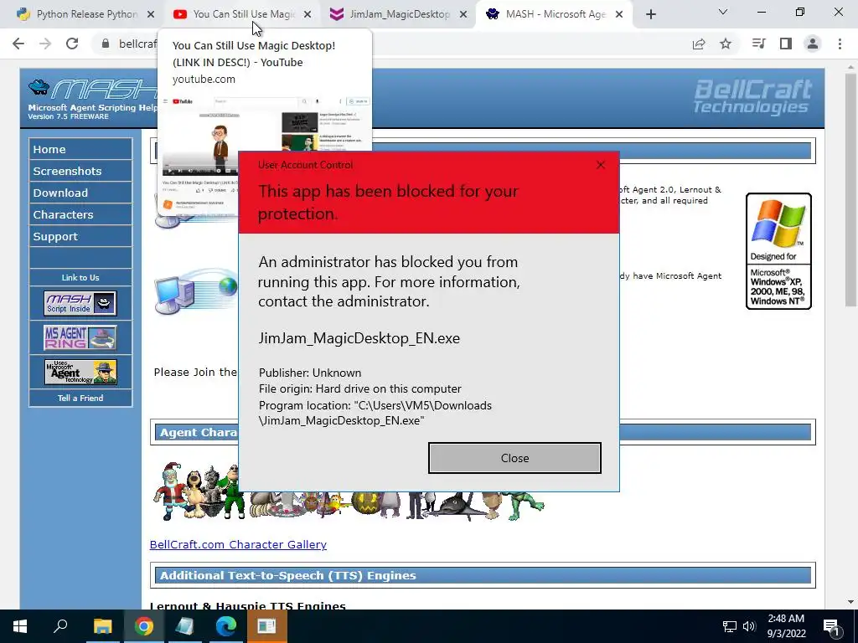Open the Chrome profile menu

[813, 44]
